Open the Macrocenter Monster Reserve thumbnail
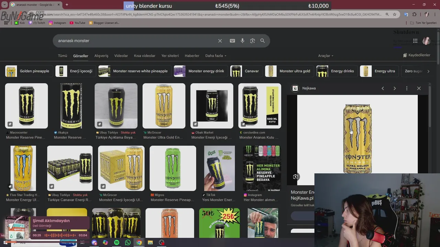 (26, 106)
